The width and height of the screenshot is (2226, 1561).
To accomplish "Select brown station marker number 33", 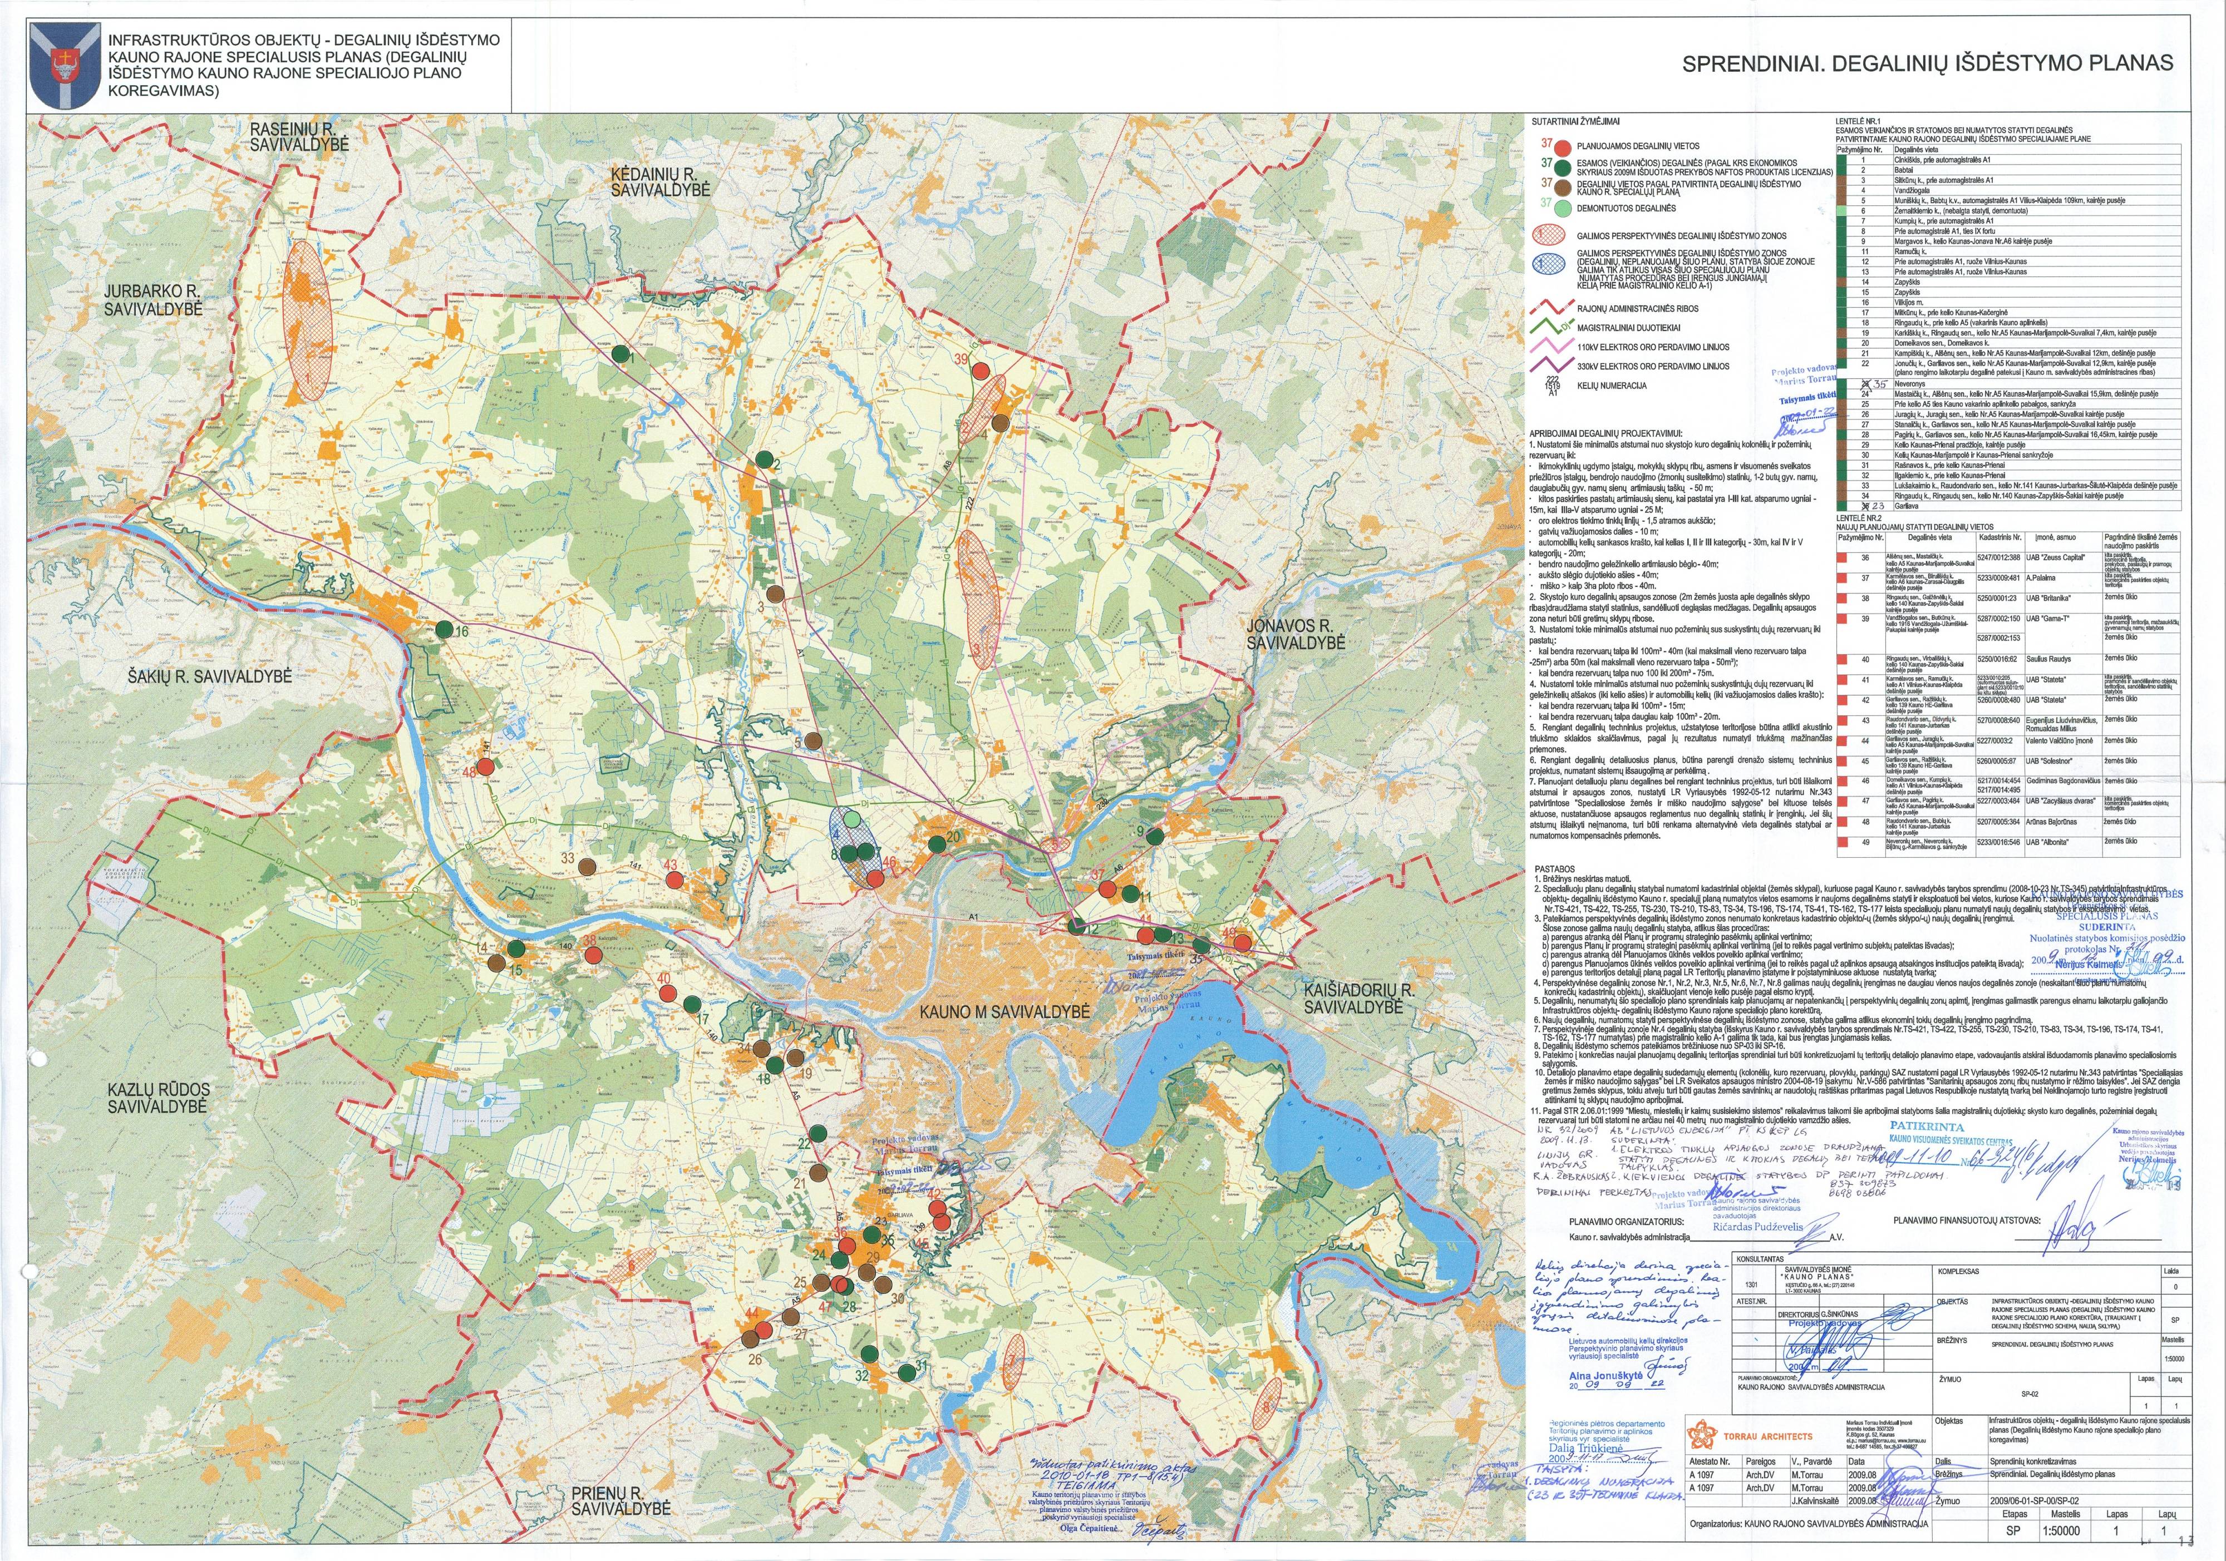I will pyautogui.click(x=587, y=867).
